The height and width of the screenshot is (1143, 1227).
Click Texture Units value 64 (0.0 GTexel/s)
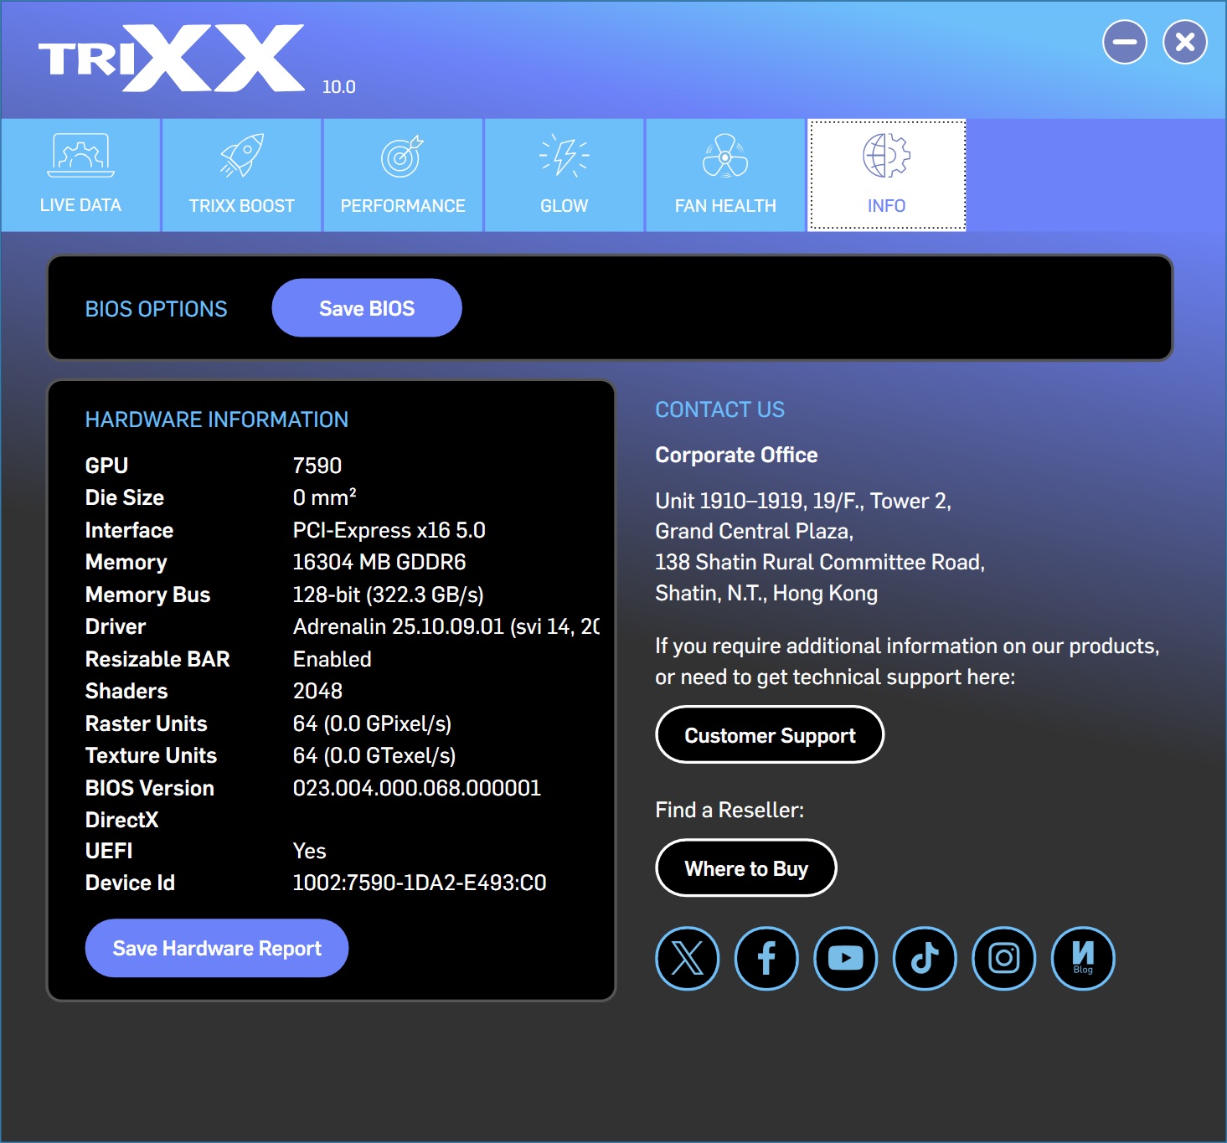374,755
